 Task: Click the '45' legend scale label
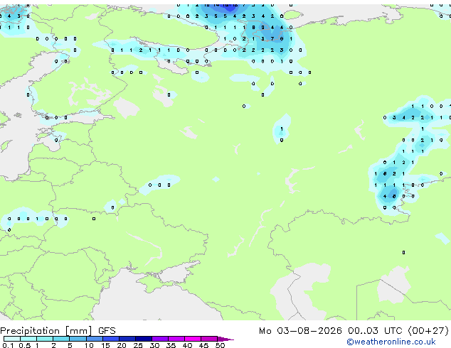pos(203,345)
